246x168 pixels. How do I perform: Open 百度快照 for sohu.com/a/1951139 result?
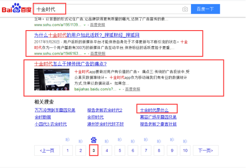pos(97,25)
